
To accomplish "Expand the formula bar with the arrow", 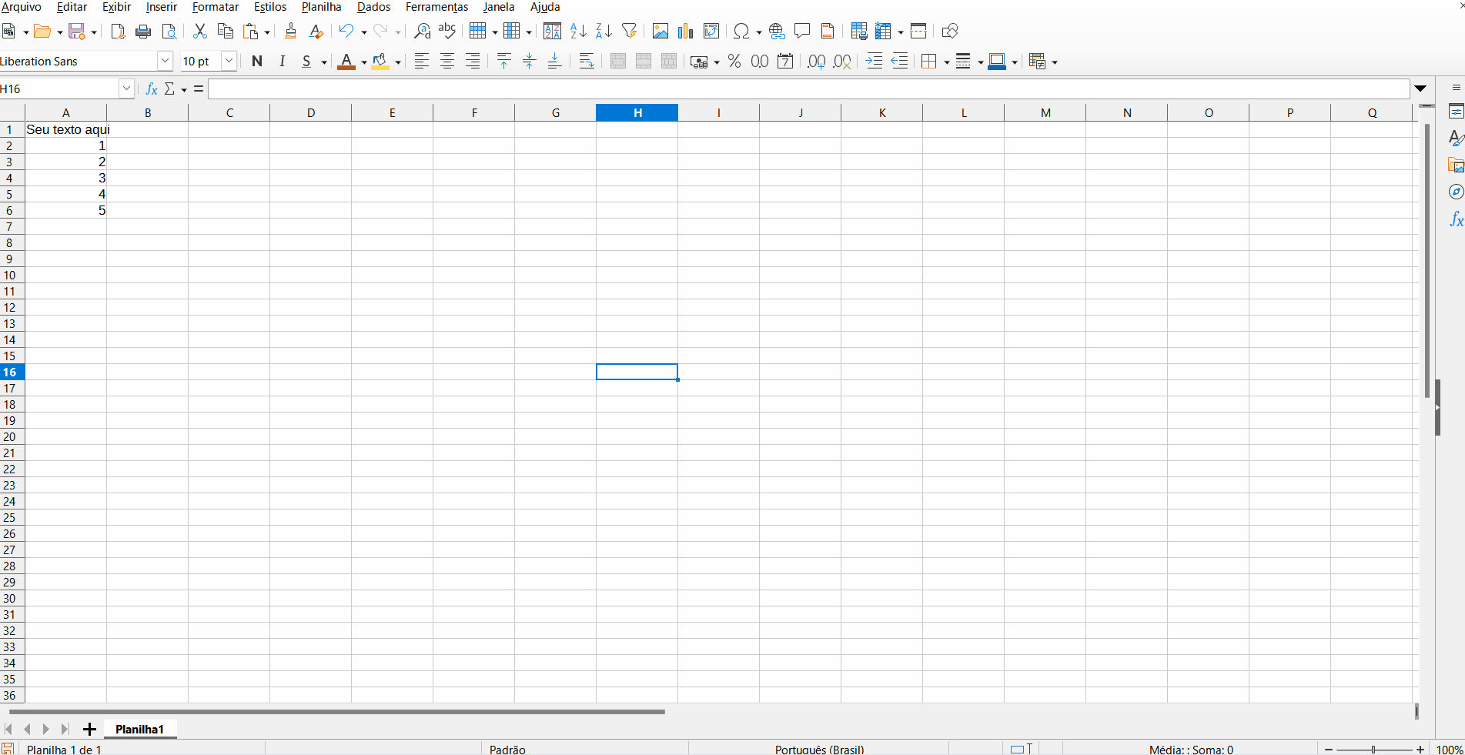I will point(1420,89).
